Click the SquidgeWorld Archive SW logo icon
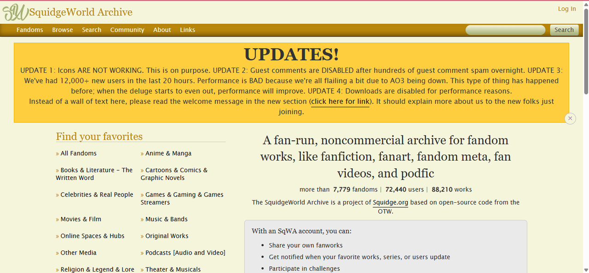The image size is (589, 273). [x=16, y=12]
